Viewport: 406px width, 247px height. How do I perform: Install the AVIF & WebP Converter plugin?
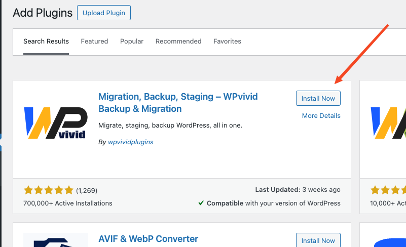pos(318,240)
